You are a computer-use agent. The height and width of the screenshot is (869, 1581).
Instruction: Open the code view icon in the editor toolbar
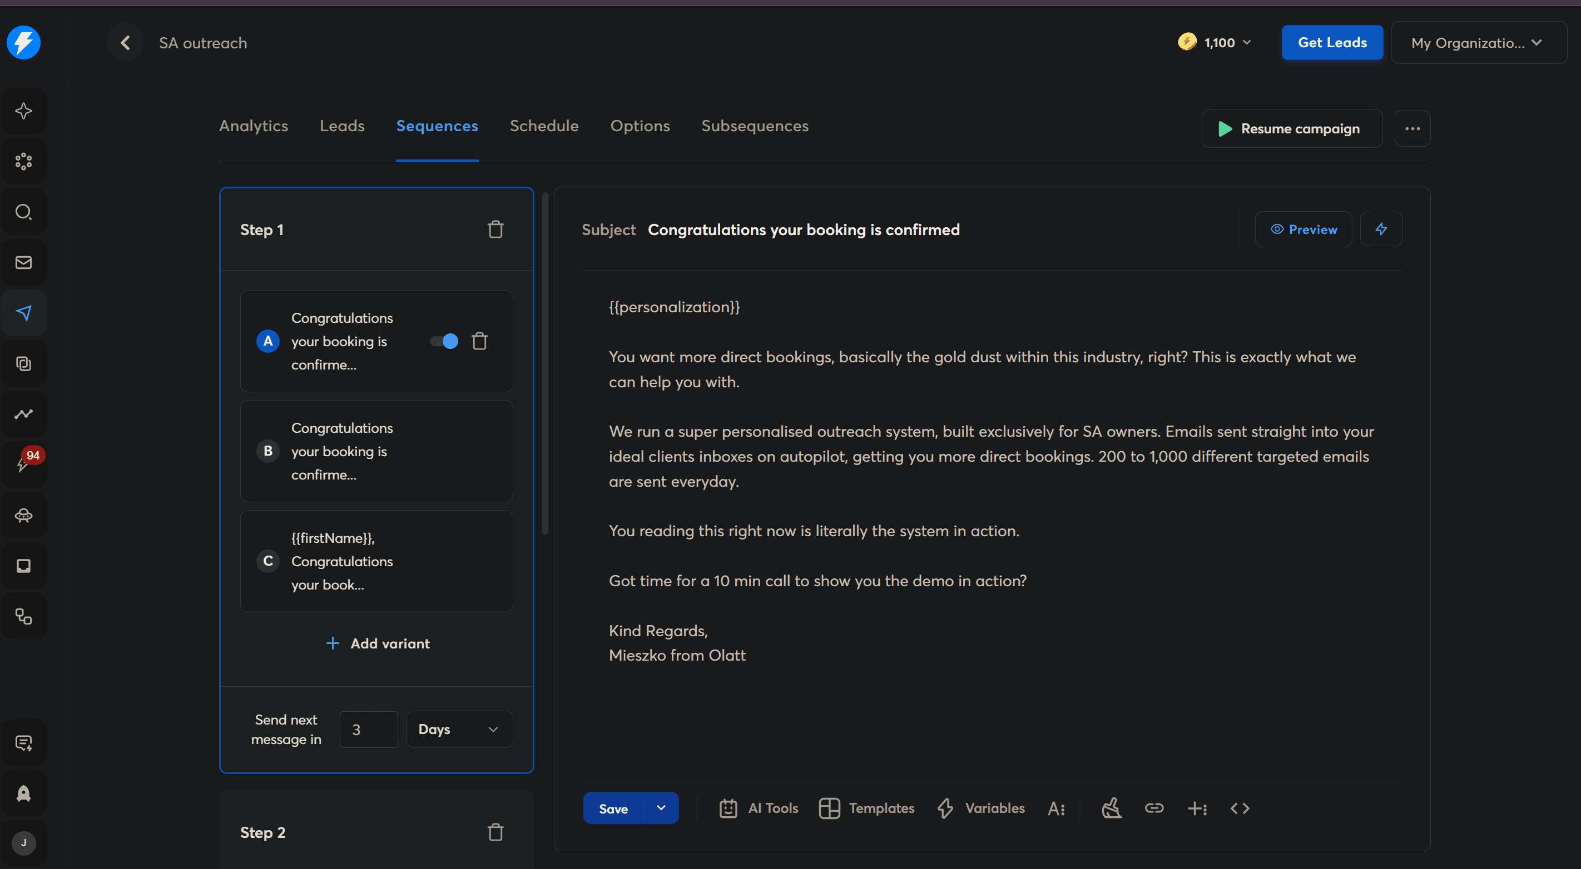pos(1240,808)
